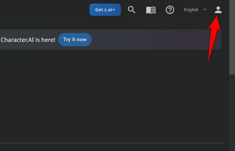
Task: Click the "is here!" banner text
Action: pos(45,40)
